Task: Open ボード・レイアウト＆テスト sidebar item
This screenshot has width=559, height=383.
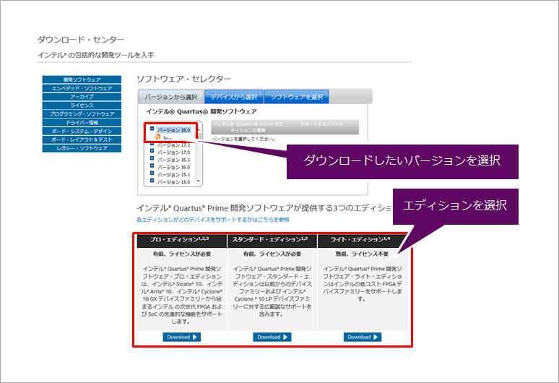Action: 82,139
